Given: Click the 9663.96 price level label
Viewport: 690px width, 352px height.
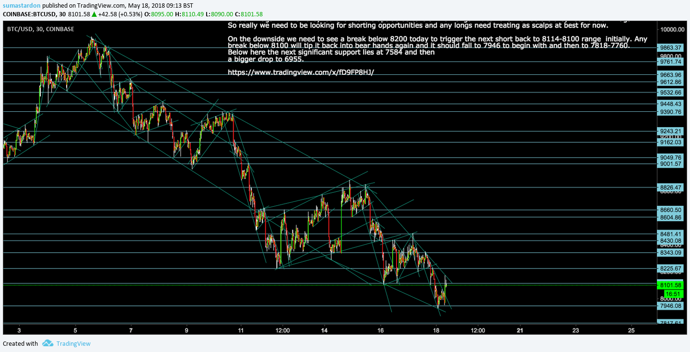Looking at the screenshot, I should coord(671,74).
